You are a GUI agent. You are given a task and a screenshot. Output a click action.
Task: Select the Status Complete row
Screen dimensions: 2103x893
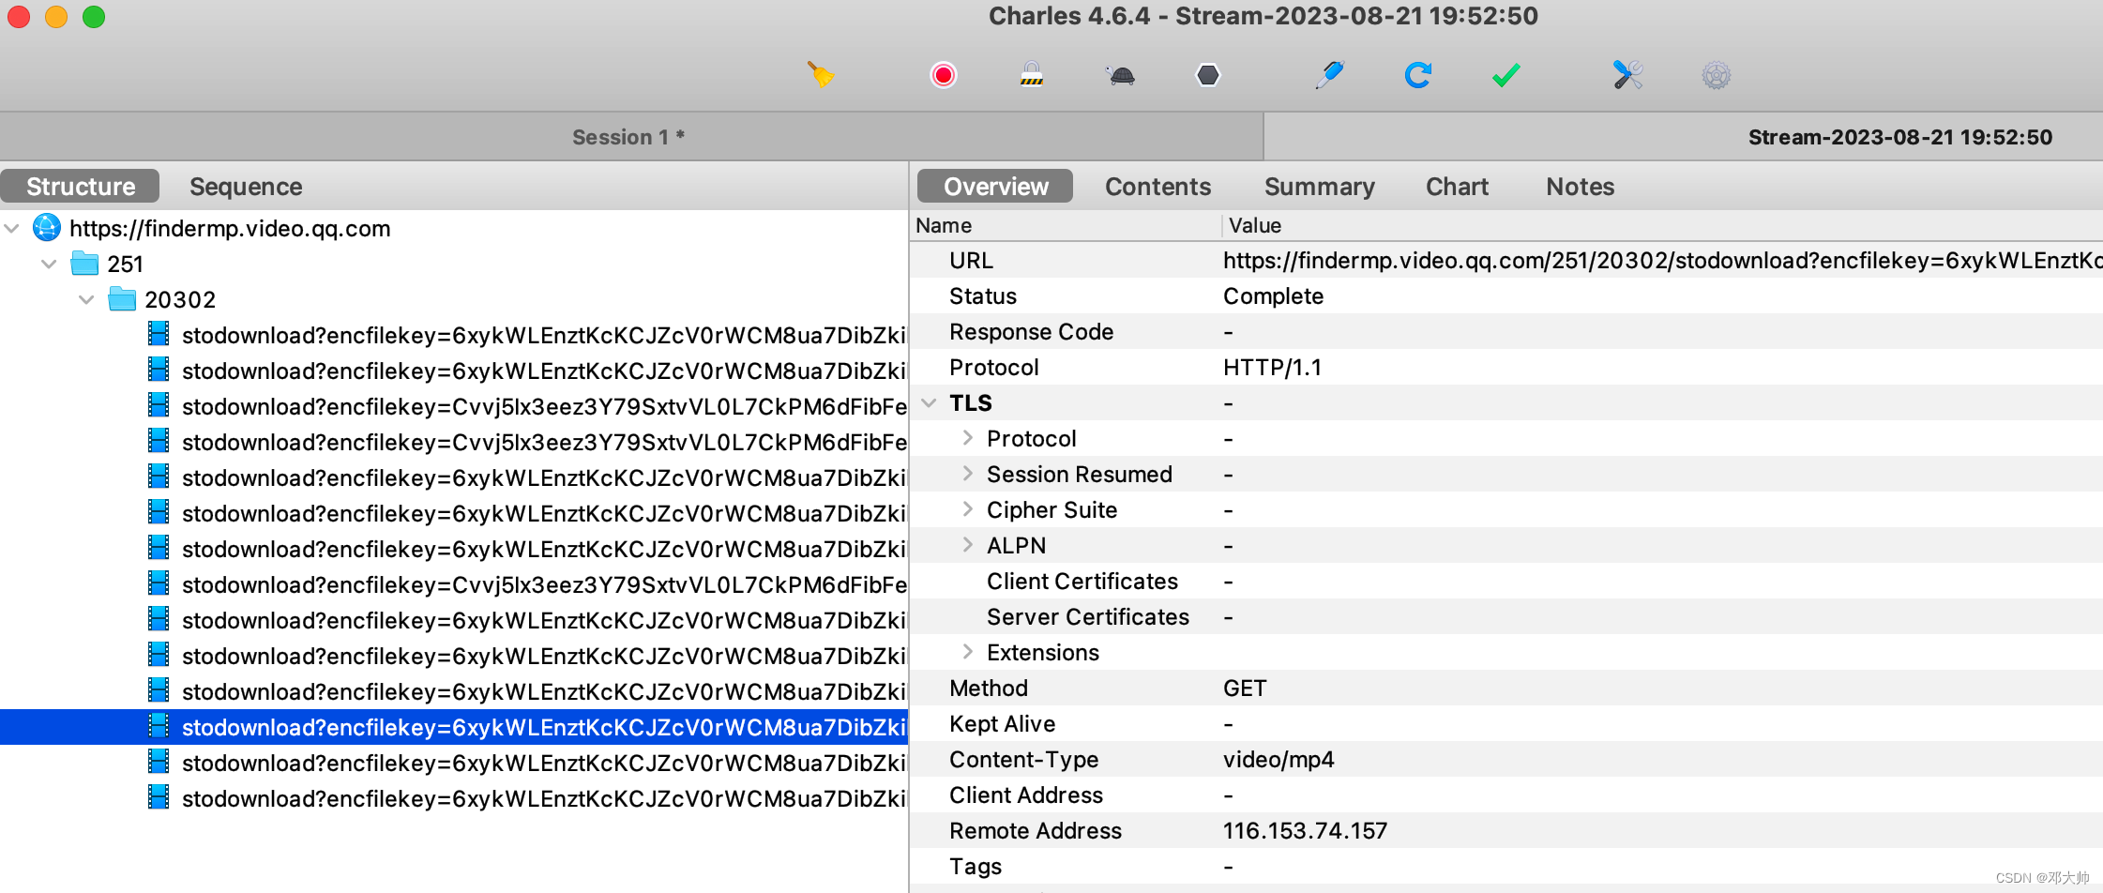[1506, 295]
